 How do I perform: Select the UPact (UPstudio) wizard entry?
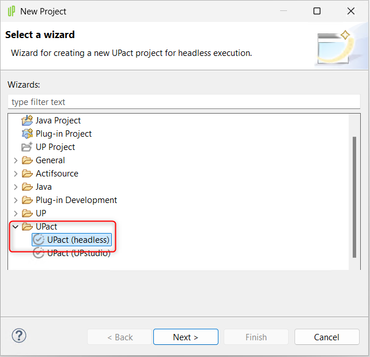78,253
